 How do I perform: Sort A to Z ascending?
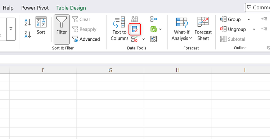coord(28,23)
